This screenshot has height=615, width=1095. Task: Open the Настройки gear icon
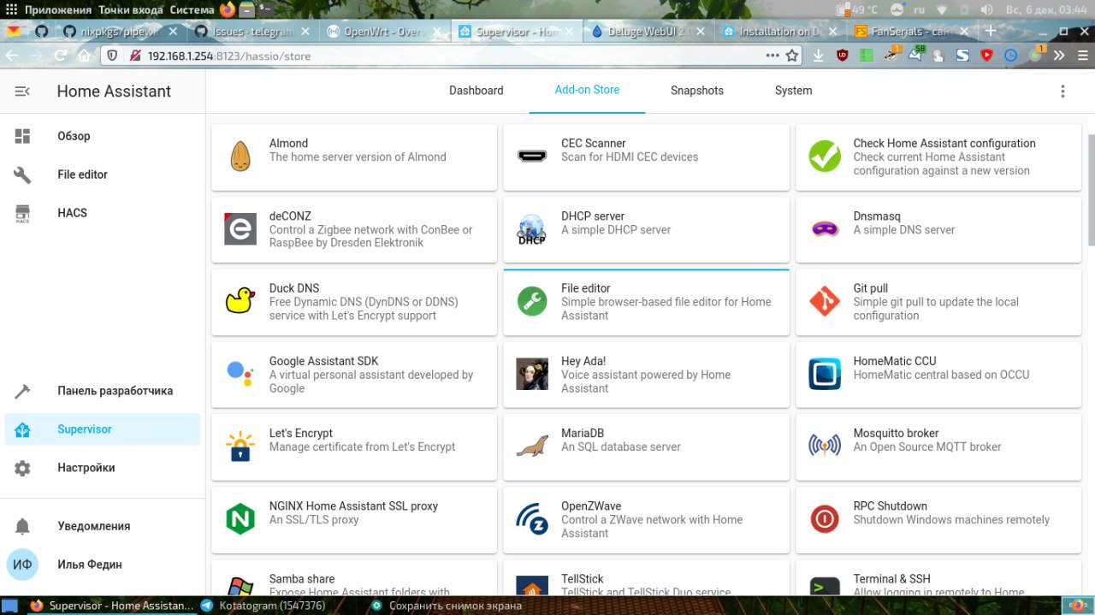tap(23, 468)
